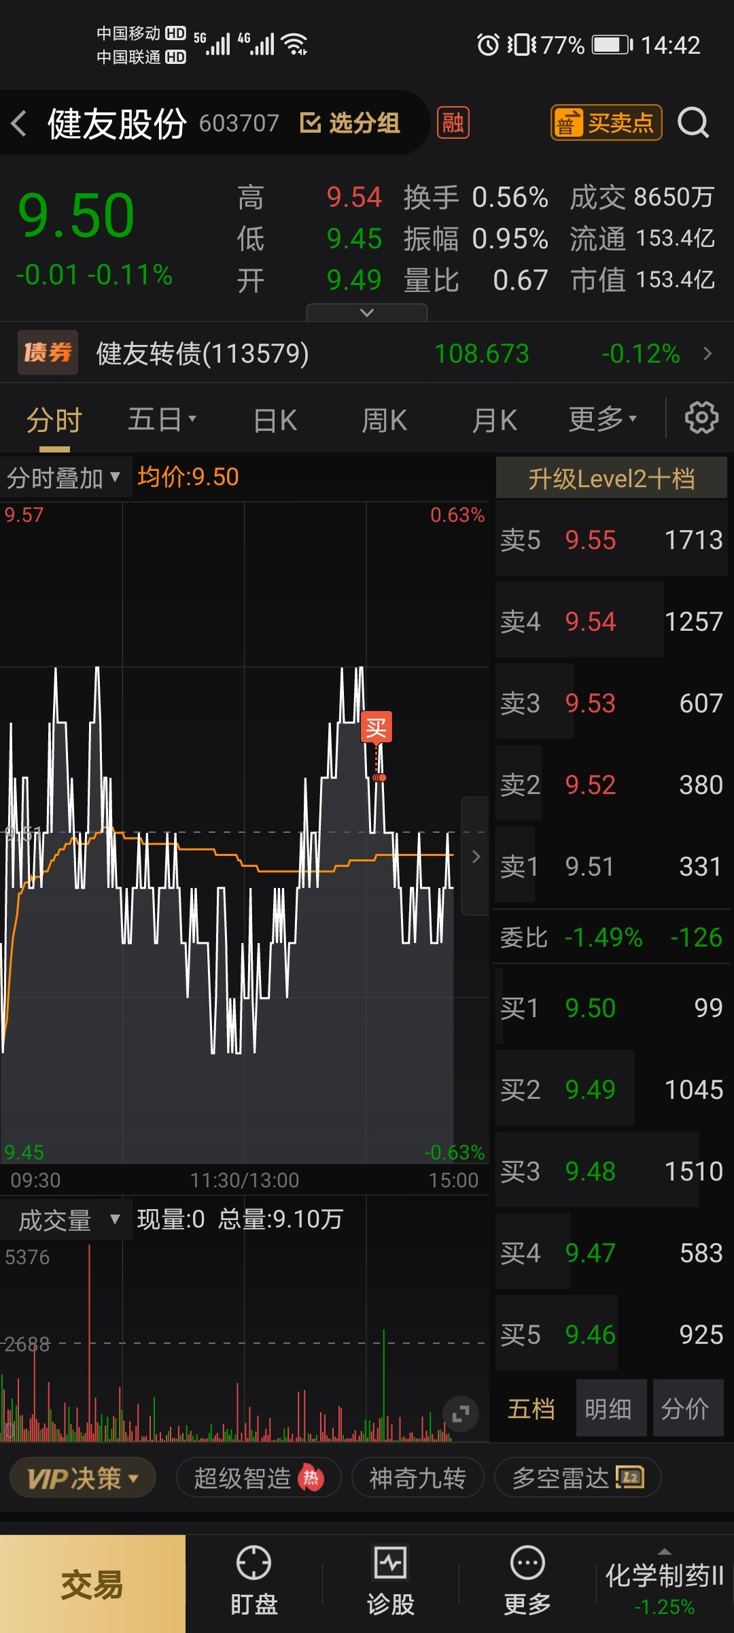This screenshot has height=1633, width=734.
Task: Tap the current price 9.50
Action: pos(76,216)
